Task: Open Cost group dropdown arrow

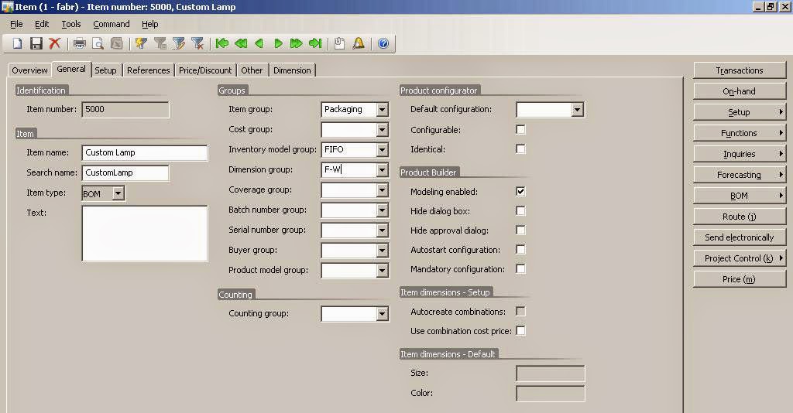Action: (x=383, y=130)
